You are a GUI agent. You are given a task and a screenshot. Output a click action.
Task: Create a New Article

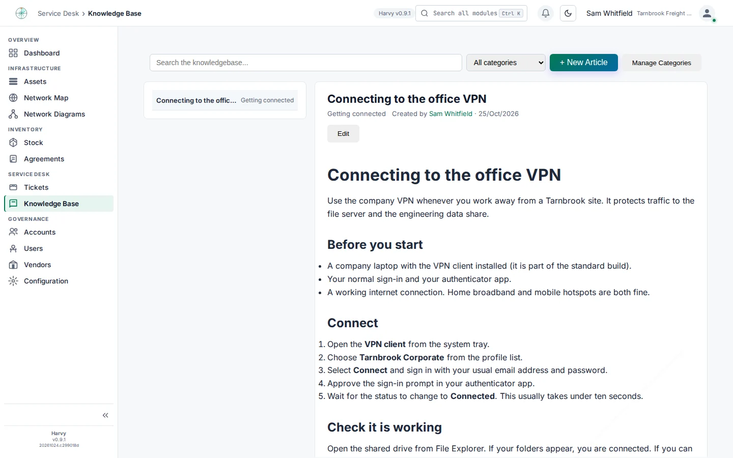click(584, 63)
